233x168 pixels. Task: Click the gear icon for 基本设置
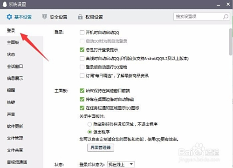point(9,17)
